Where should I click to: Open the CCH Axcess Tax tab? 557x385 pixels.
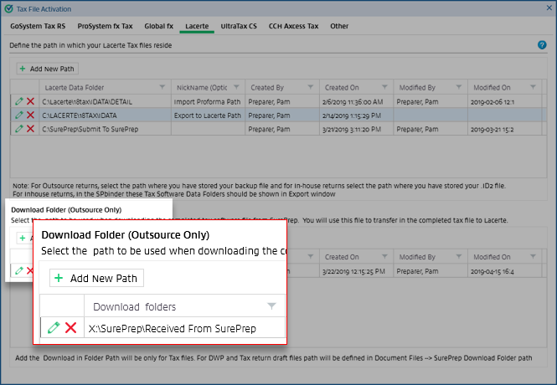293,26
